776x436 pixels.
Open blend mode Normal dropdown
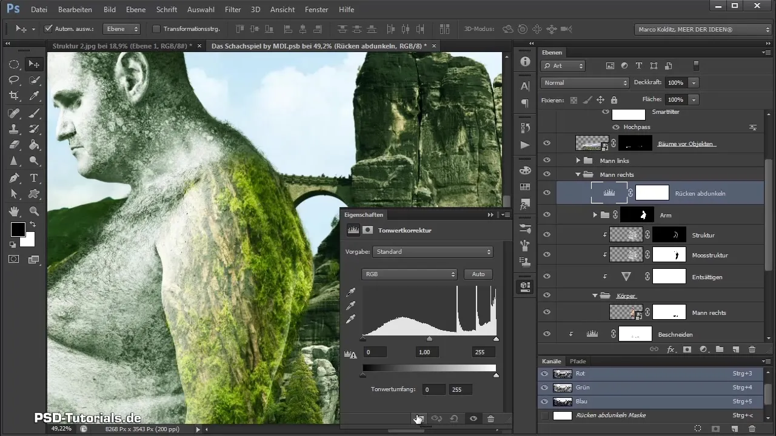pyautogui.click(x=585, y=82)
